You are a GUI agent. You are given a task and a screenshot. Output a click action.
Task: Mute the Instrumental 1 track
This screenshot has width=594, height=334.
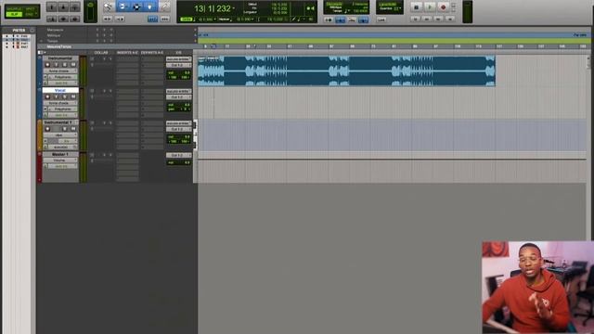point(72,129)
